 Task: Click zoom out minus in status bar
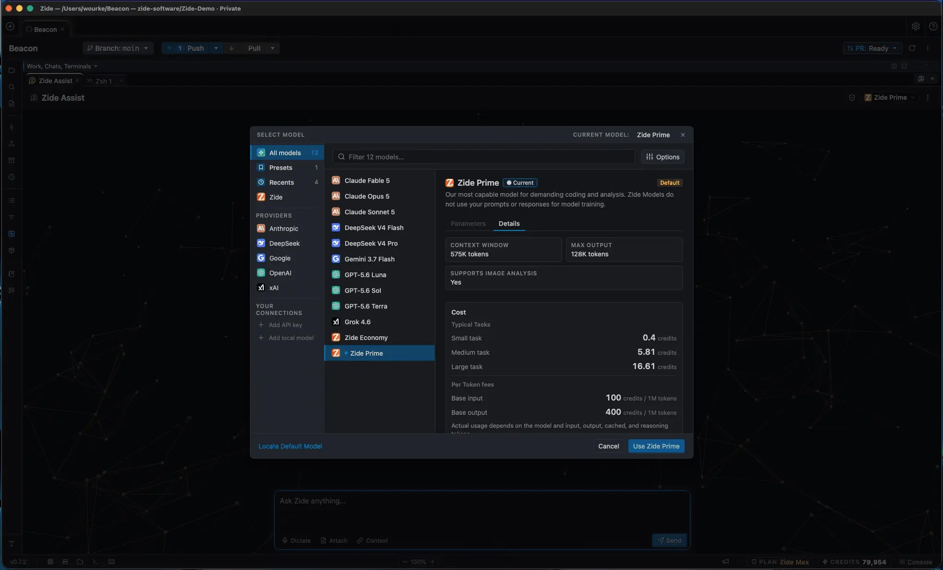405,562
